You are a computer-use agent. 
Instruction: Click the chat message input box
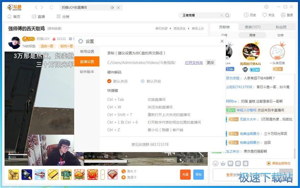click(x=246, y=175)
